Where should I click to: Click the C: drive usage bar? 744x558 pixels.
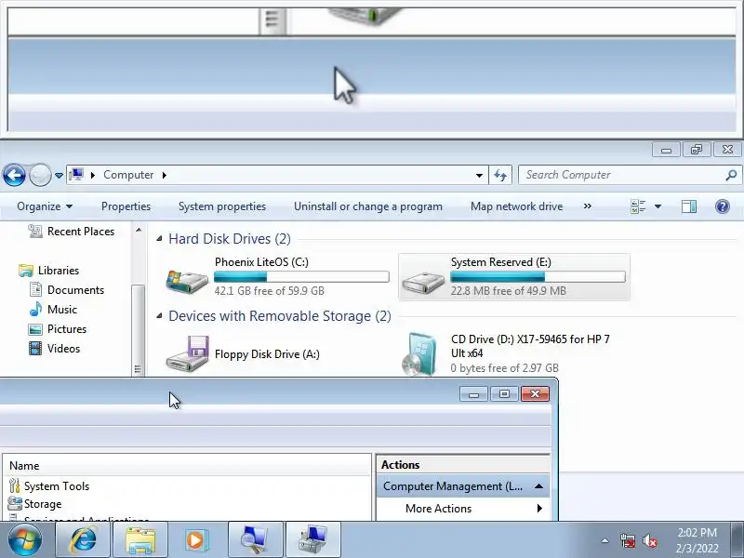point(301,276)
